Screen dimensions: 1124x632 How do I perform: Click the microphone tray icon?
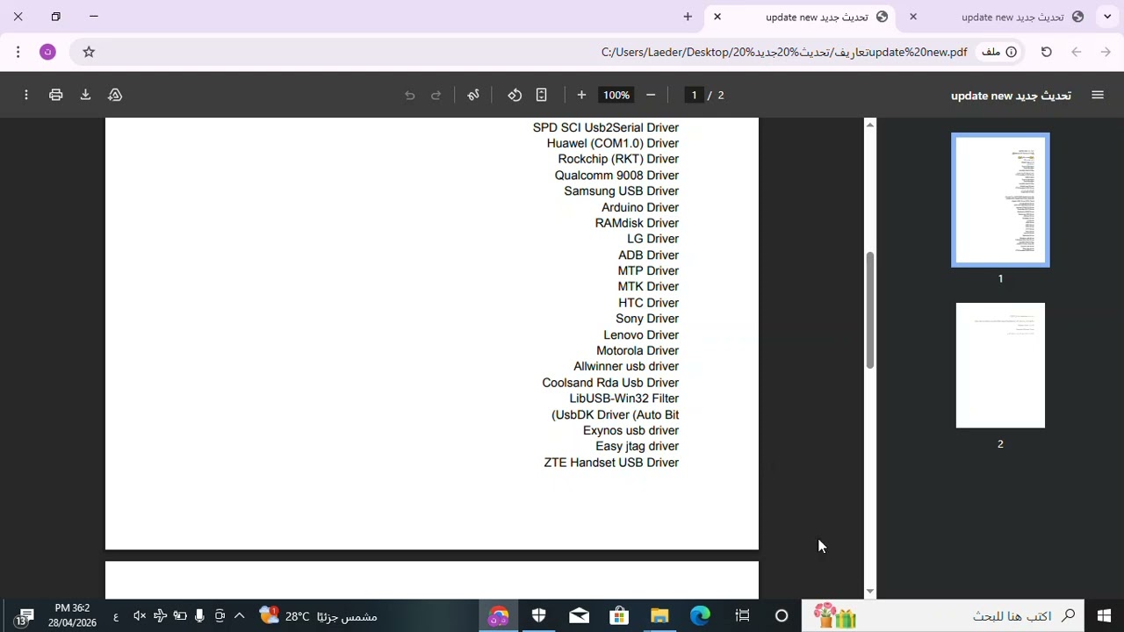click(200, 616)
